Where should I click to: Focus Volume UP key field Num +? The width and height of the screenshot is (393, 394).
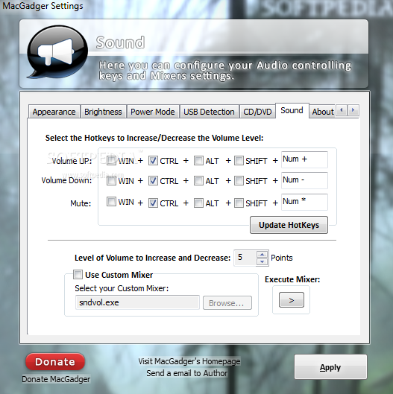point(304,159)
